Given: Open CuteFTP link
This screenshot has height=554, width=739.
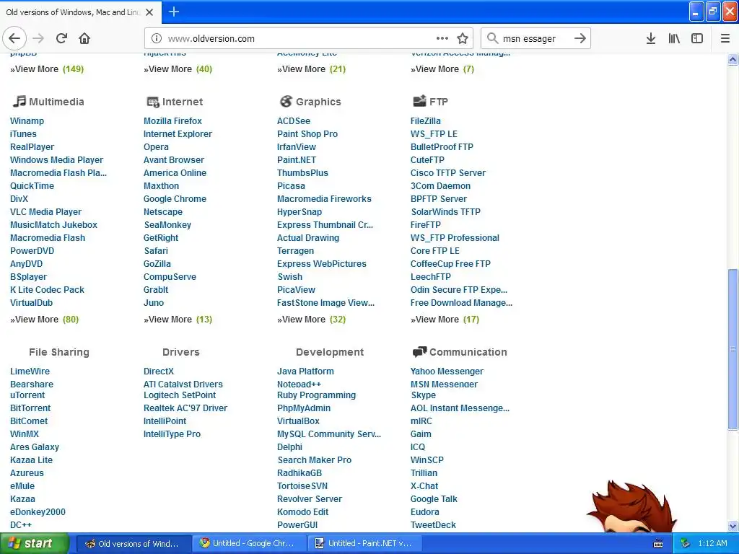Looking at the screenshot, I should [427, 160].
